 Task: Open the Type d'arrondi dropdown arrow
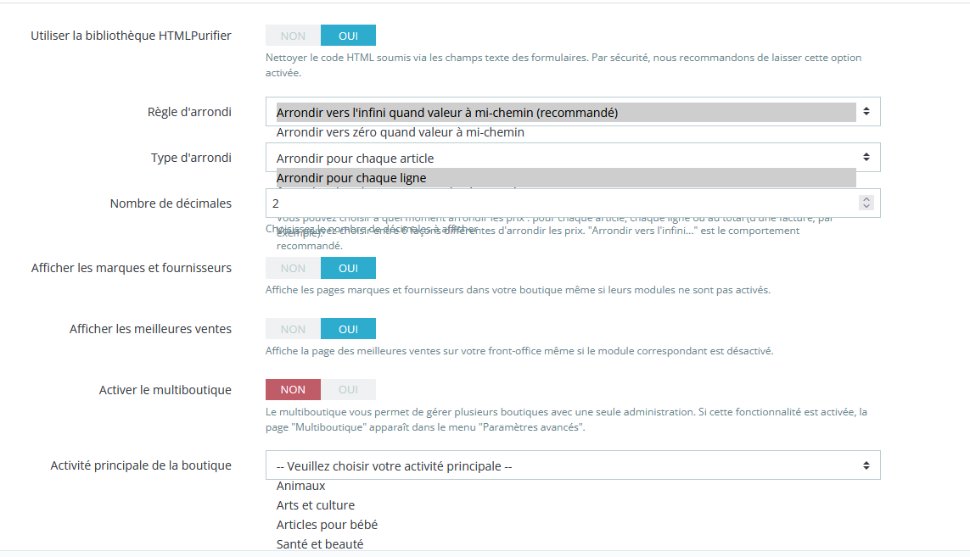[866, 158]
